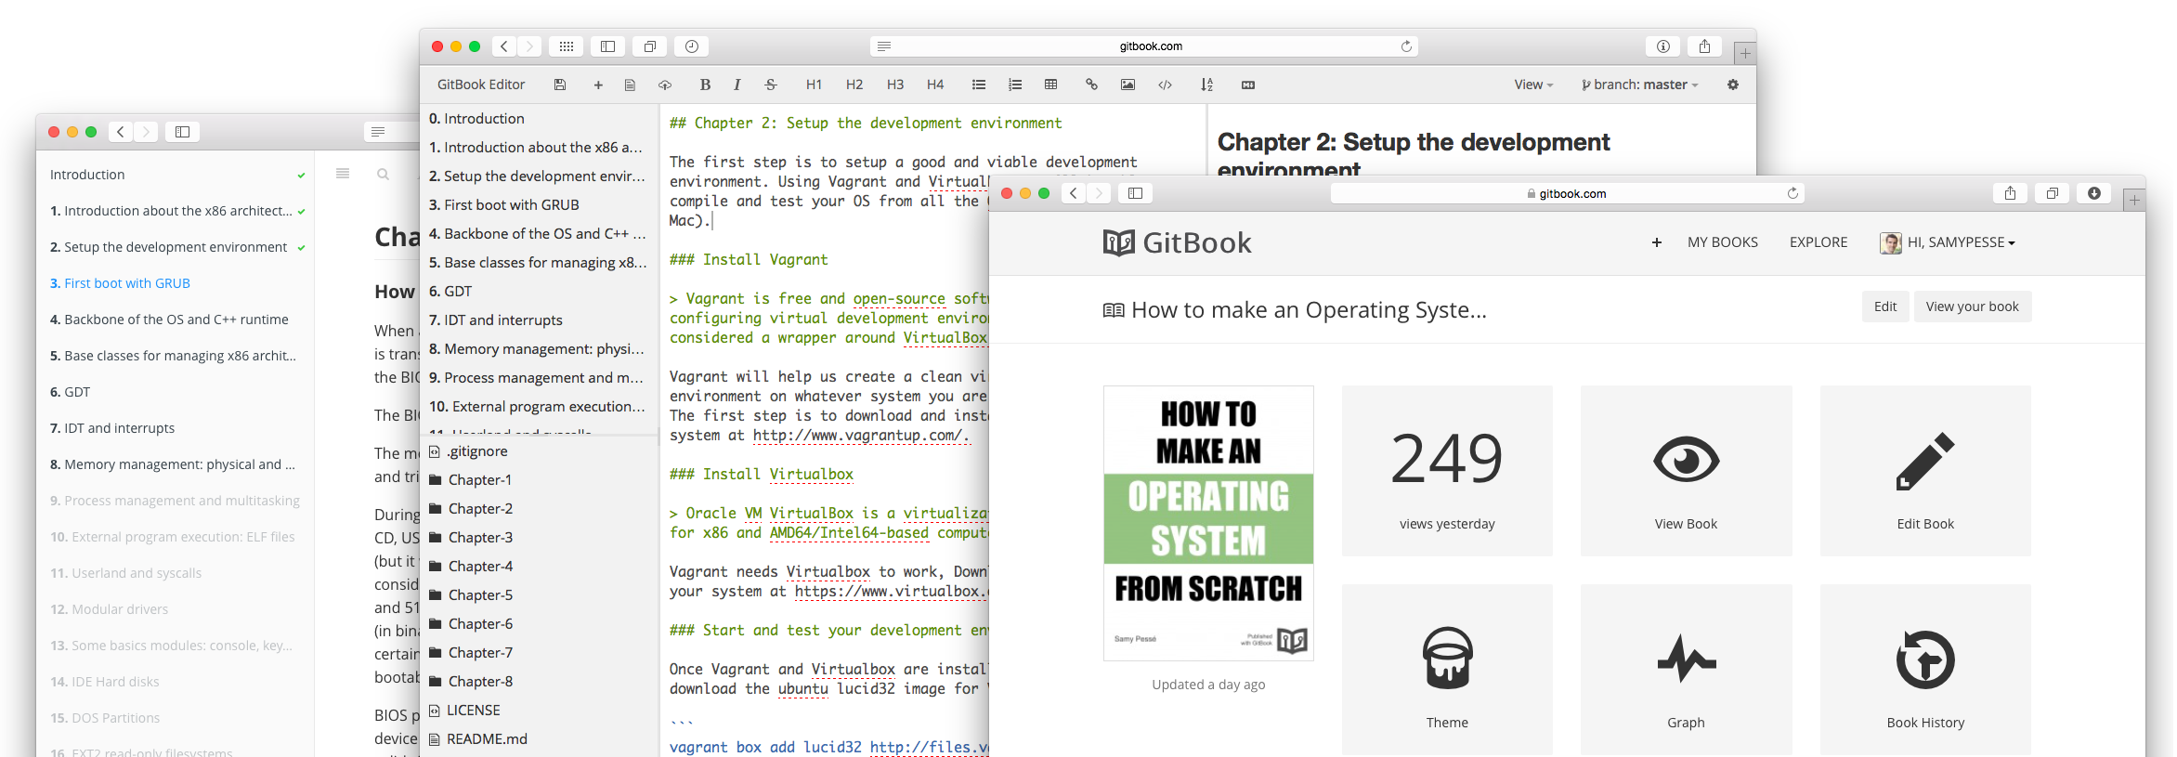Apply H3 heading in editor
Image resolution: width=2177 pixels, height=757 pixels.
point(895,85)
